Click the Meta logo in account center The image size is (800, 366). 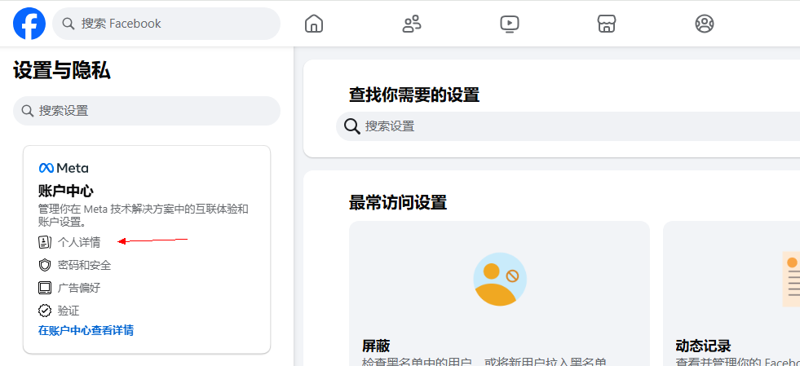[64, 168]
